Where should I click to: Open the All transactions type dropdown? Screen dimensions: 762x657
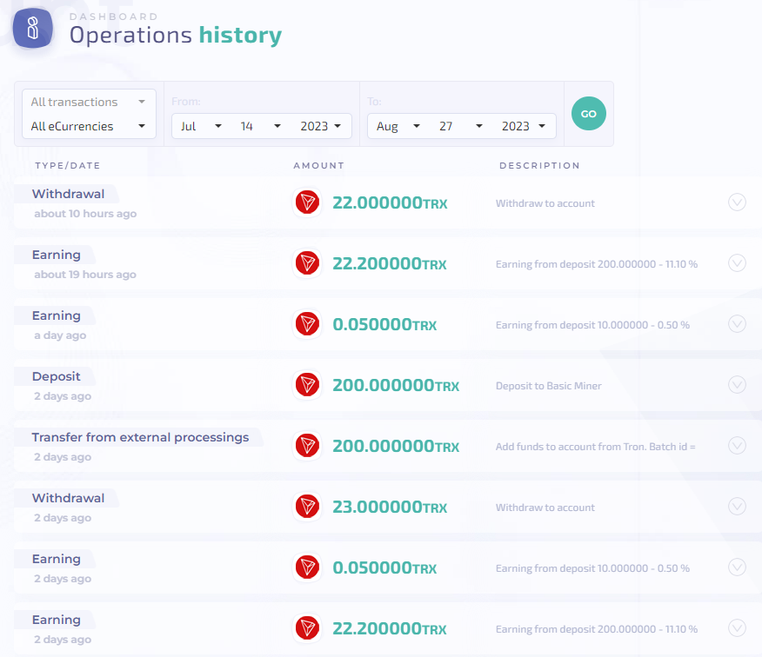coord(89,102)
